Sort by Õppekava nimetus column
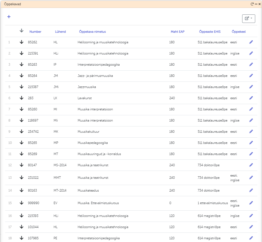The width and height of the screenshot is (262, 242). point(92,32)
